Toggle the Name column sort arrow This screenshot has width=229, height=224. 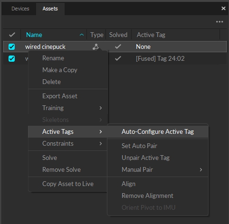coord(82,35)
